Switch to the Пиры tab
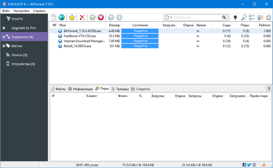This screenshot has width=273, height=168. (x=102, y=89)
